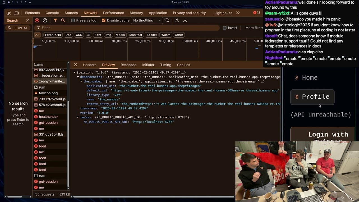Filter requests by Font type
Viewport: 359px width, 202px height.
(x=98, y=35)
